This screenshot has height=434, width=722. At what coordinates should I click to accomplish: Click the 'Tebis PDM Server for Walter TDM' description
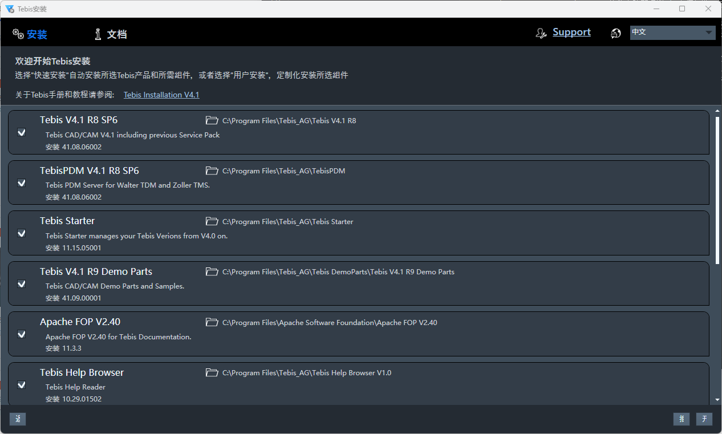point(128,185)
